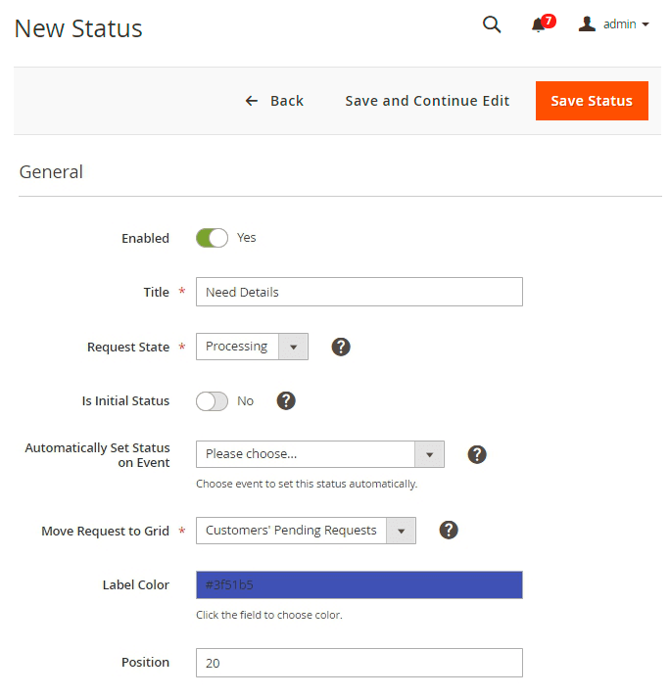This screenshot has height=697, width=670.
Task: Click Save and Continue Edit
Action: coord(427,101)
